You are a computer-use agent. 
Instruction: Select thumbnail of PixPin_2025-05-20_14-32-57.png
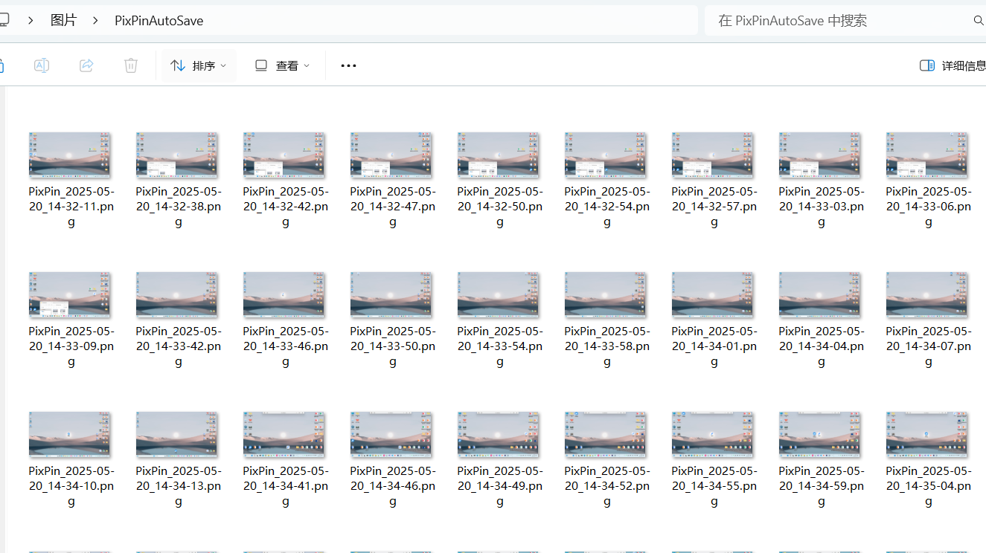coord(713,155)
